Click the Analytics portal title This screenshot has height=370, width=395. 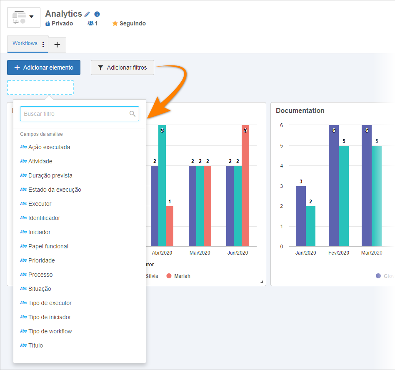(x=64, y=14)
